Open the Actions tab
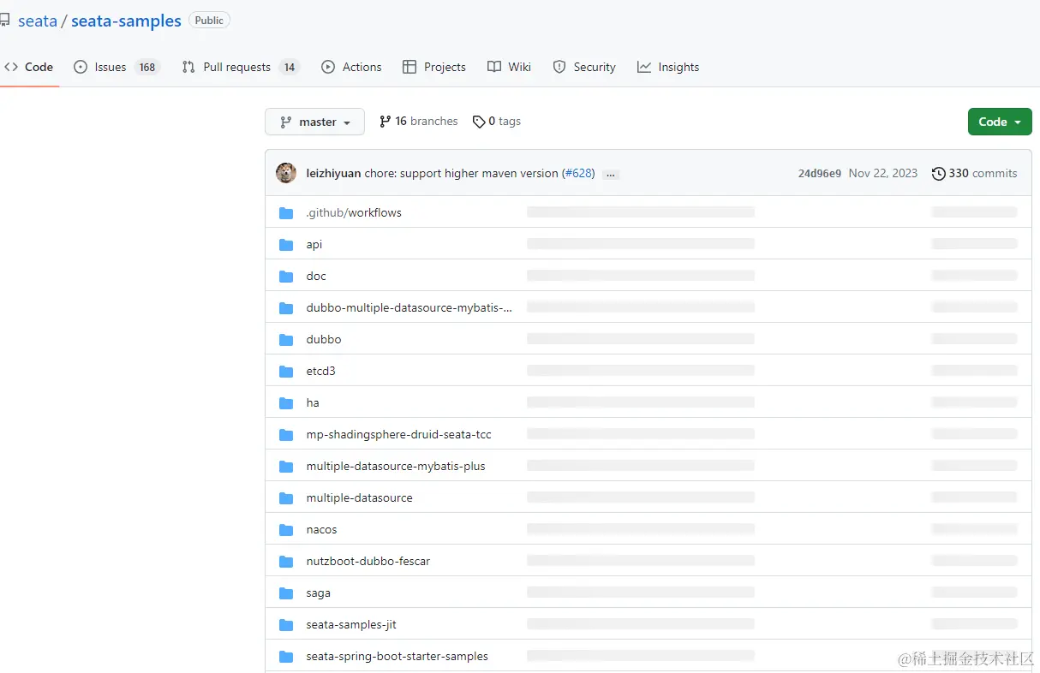This screenshot has width=1040, height=673. [351, 67]
